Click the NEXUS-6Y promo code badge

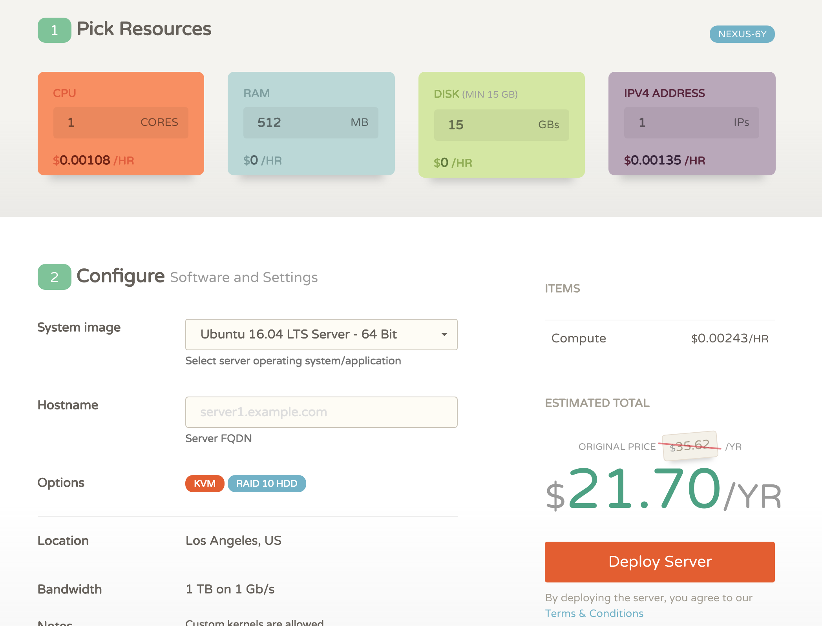click(x=742, y=34)
